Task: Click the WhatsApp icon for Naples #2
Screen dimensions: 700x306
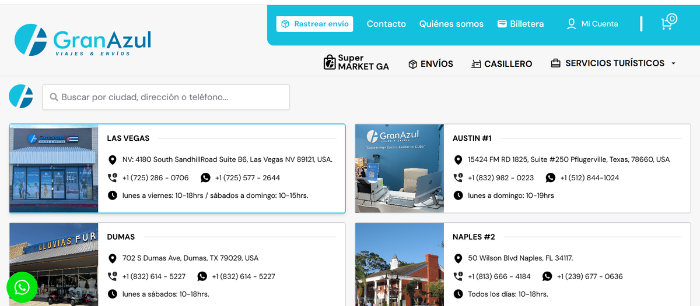Action: (547, 276)
